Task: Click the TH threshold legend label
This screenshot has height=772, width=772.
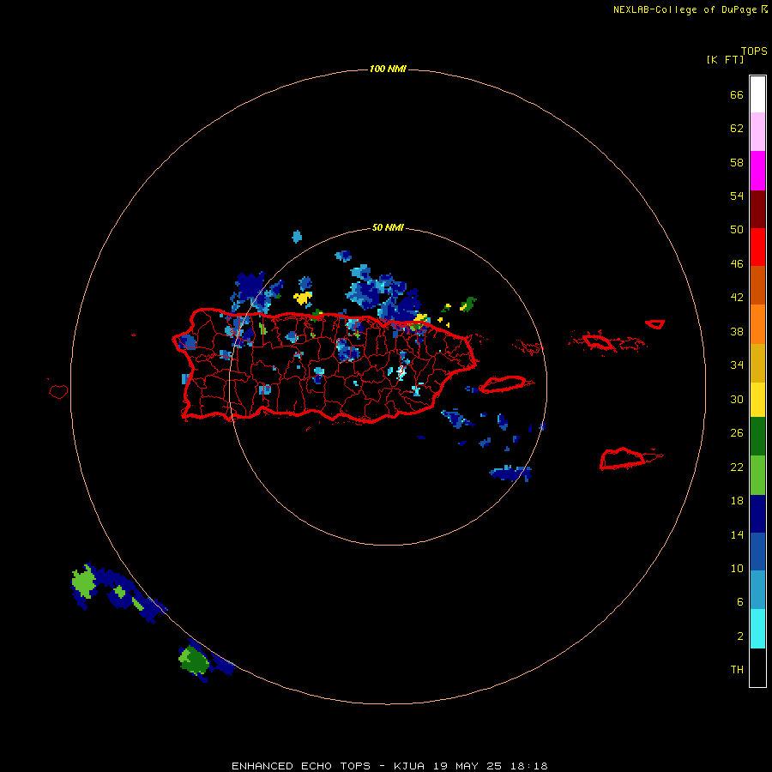Action: 737,670
